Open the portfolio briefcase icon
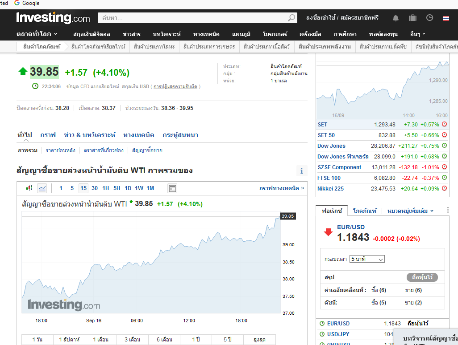The width and height of the screenshot is (458, 345). (x=412, y=18)
